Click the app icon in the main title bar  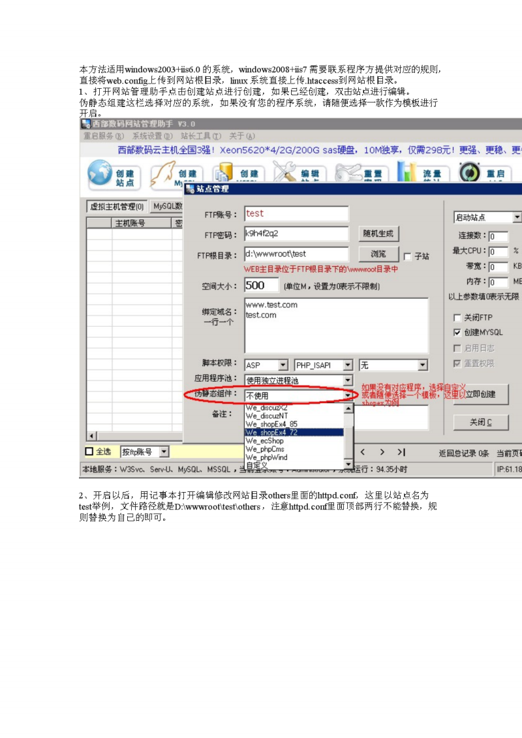coord(85,124)
